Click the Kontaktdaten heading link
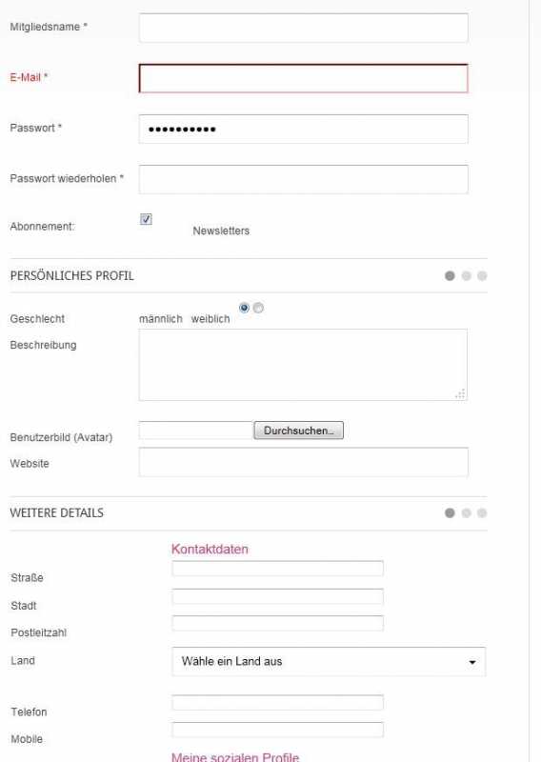Screen dimensions: 541x762 tap(210, 550)
